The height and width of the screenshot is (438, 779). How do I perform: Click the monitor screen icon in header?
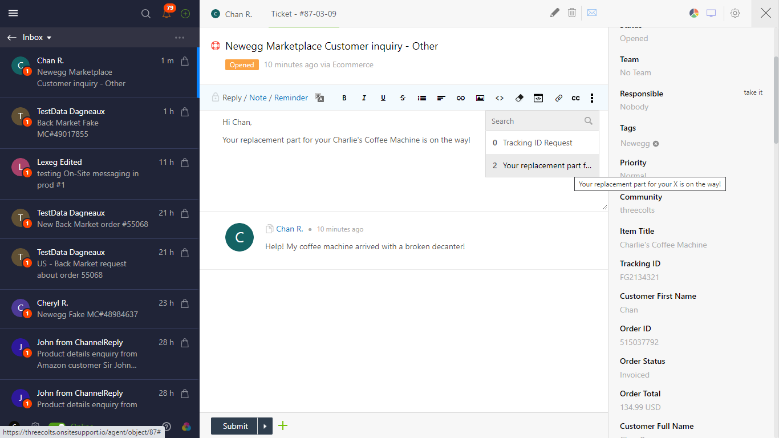pyautogui.click(x=711, y=13)
